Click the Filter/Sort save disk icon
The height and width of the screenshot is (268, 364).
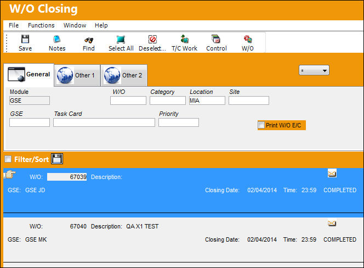coord(57,159)
